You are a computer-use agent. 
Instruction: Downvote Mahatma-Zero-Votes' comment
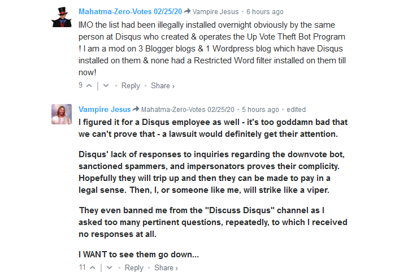coord(106,85)
